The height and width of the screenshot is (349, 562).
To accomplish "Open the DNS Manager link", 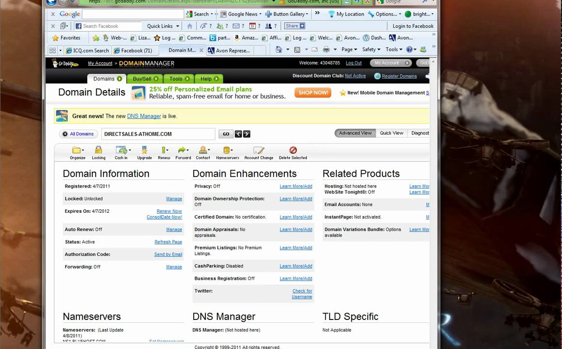I will (144, 116).
